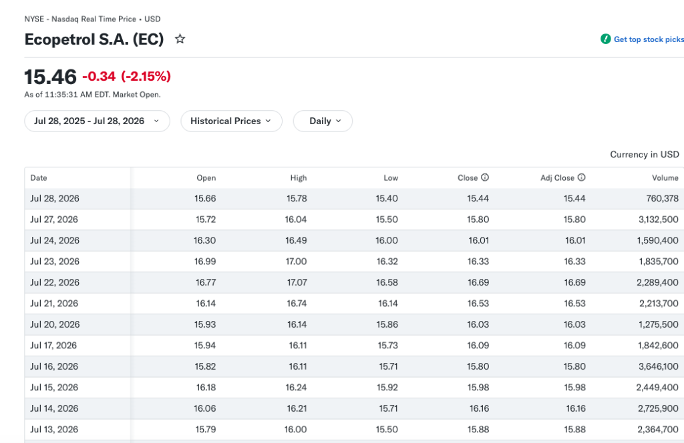
Task: Select the Date column header
Action: point(38,177)
